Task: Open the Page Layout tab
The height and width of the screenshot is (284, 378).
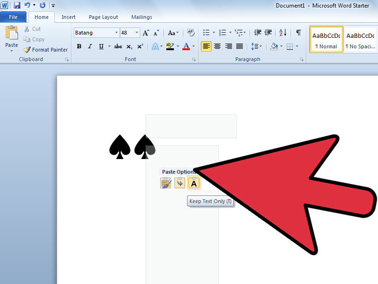Action: pos(103,17)
